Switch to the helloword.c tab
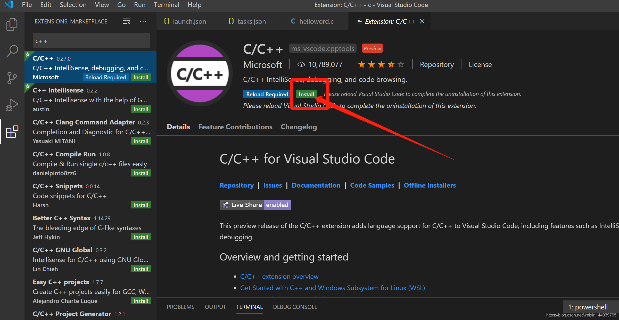This screenshot has width=619, height=320. click(316, 21)
